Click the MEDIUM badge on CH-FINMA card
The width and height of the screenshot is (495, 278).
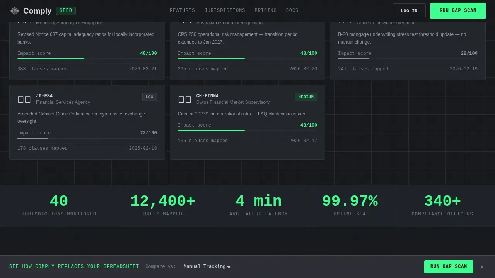pyautogui.click(x=306, y=97)
